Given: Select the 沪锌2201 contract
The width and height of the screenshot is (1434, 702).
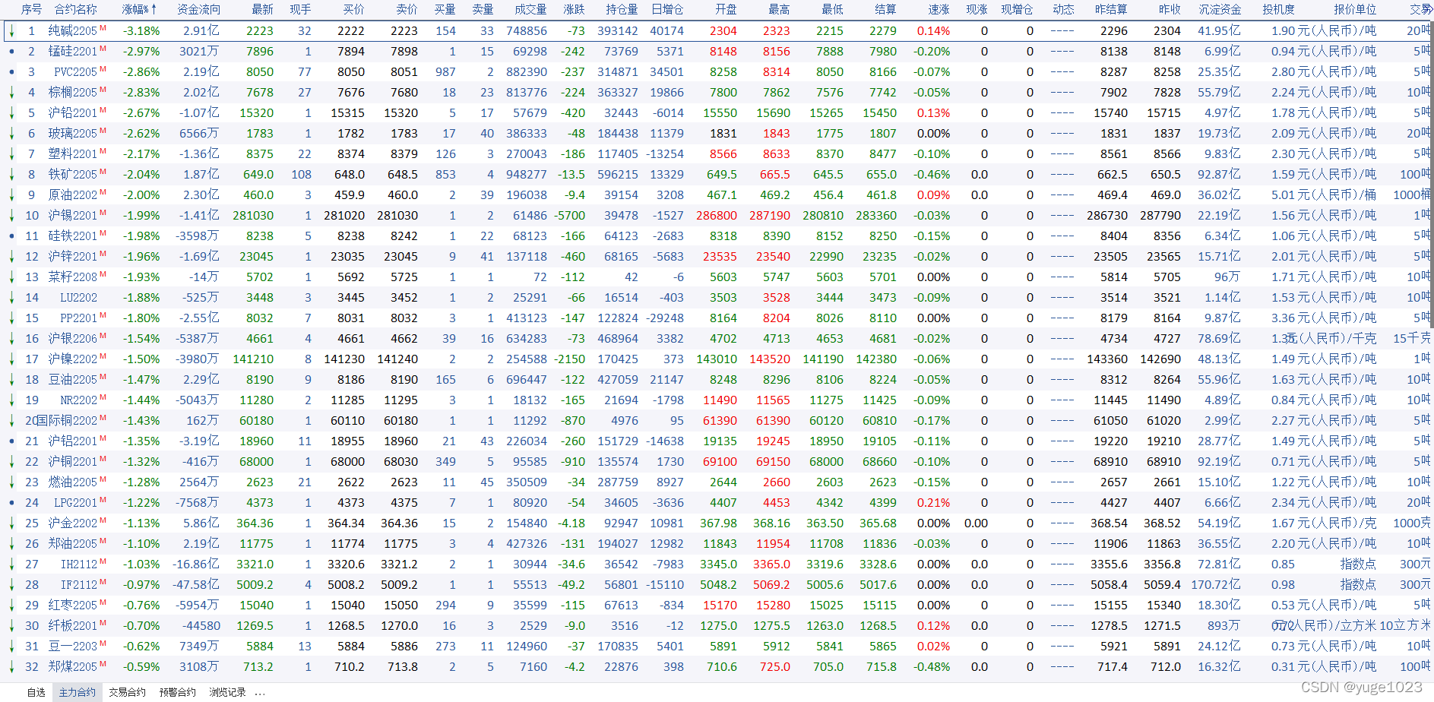Looking at the screenshot, I should pos(73,256).
